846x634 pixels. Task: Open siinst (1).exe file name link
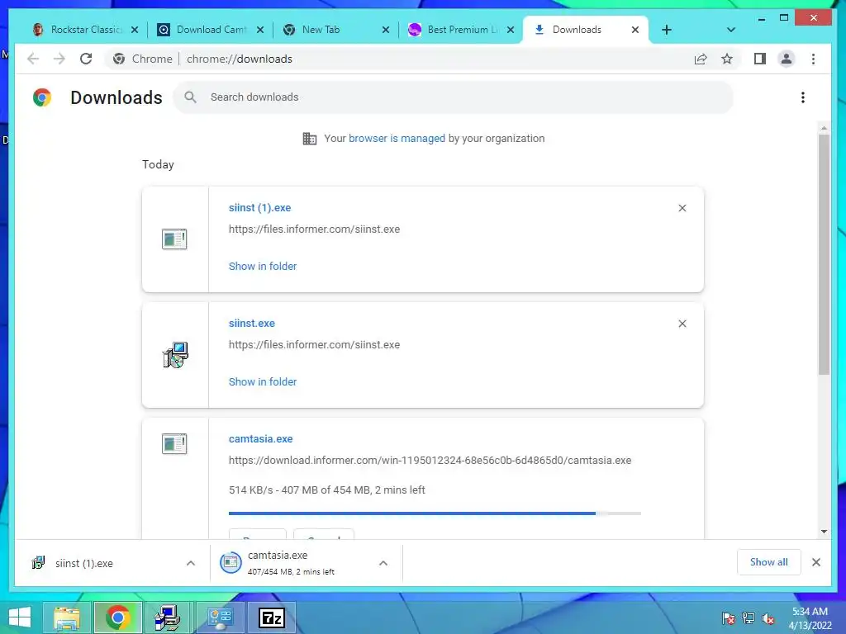tap(259, 207)
